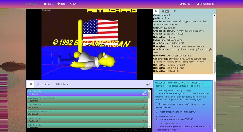Vote on the Watching Redline poll option
The height and width of the screenshot is (132, 243).
pyautogui.click(x=156, y=90)
